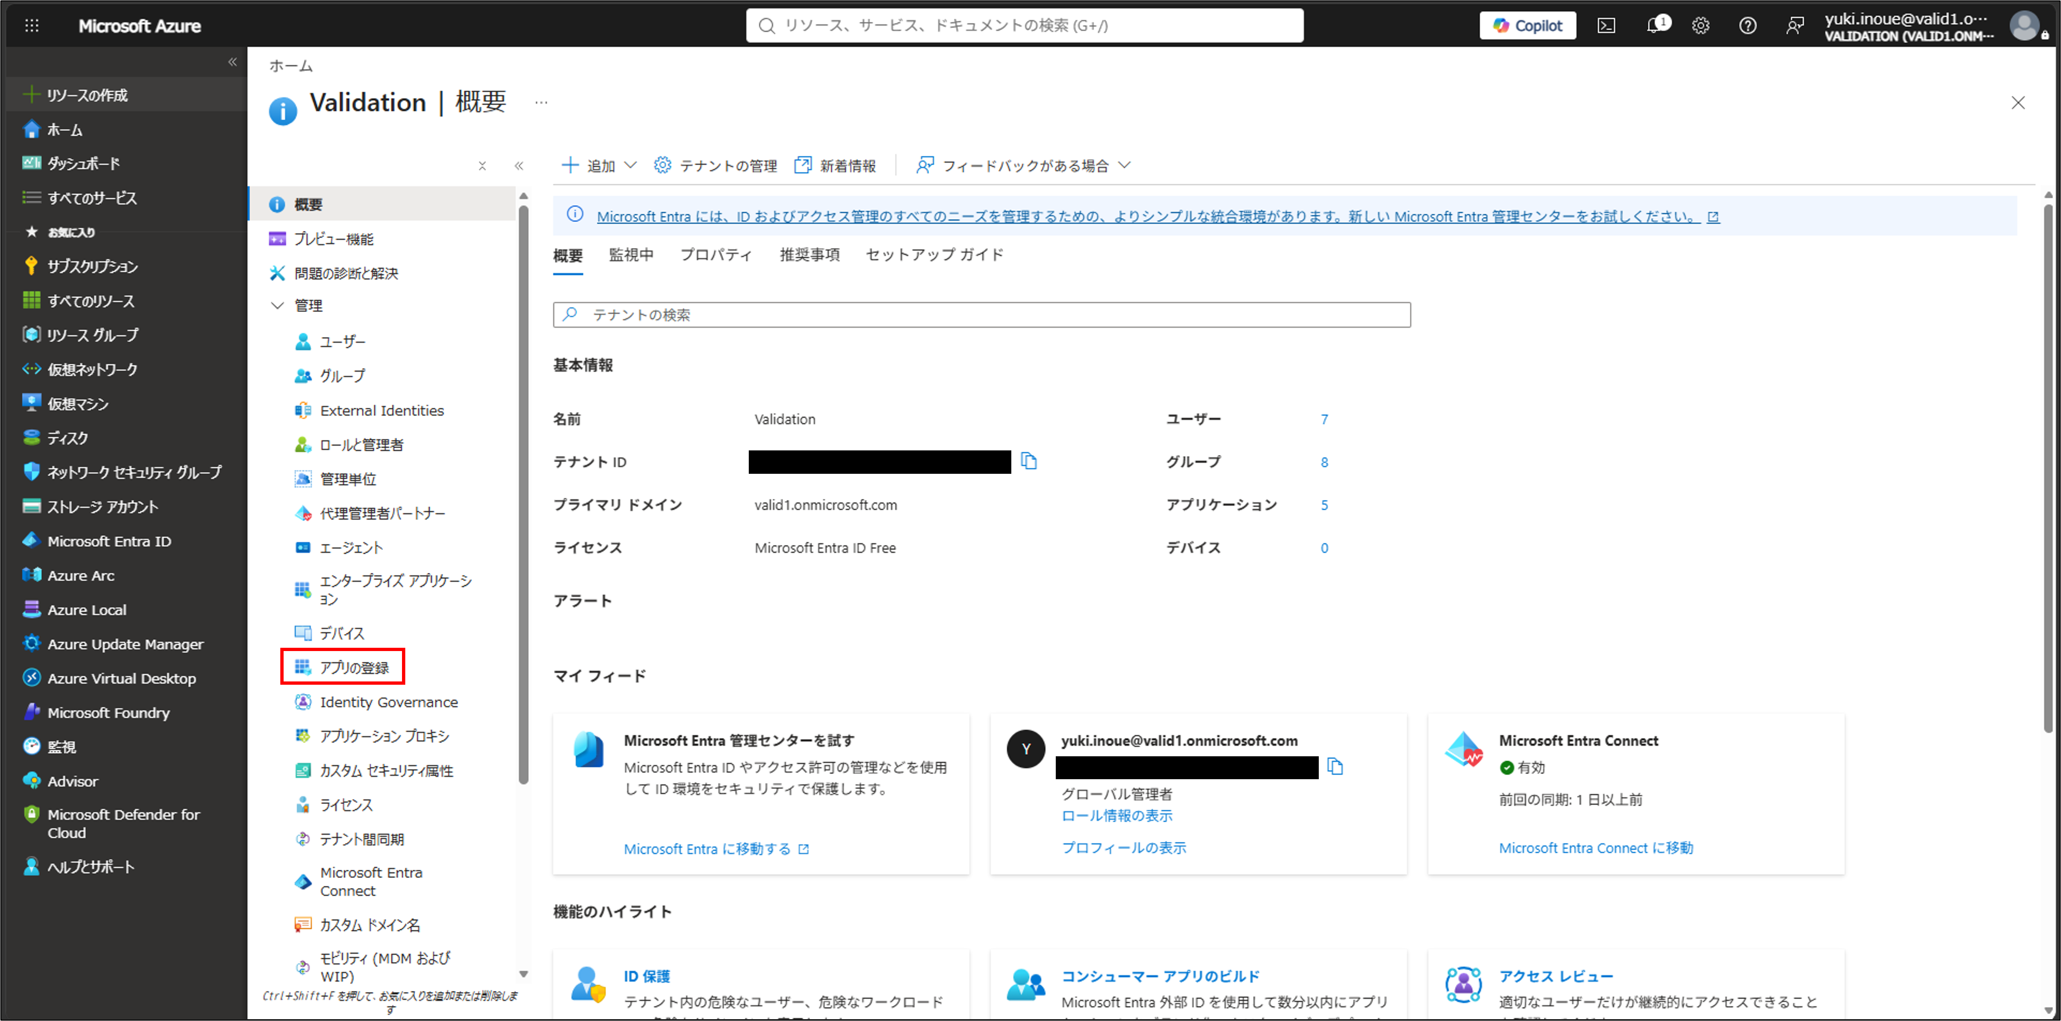This screenshot has height=1021, width=2061.
Task: Open Microsoft Entra ID in the sidebar
Action: tap(98, 541)
